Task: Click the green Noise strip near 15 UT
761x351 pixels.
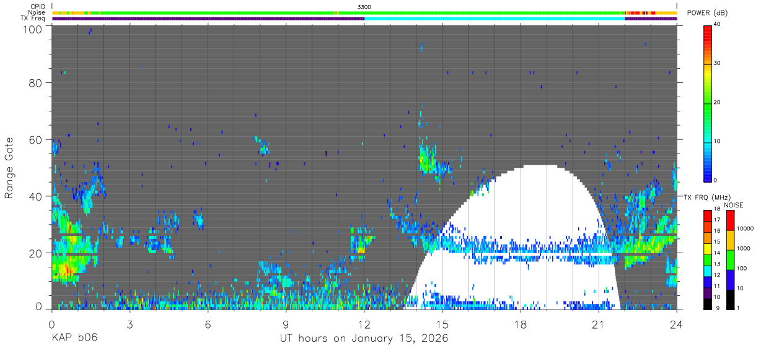Action: [442, 12]
